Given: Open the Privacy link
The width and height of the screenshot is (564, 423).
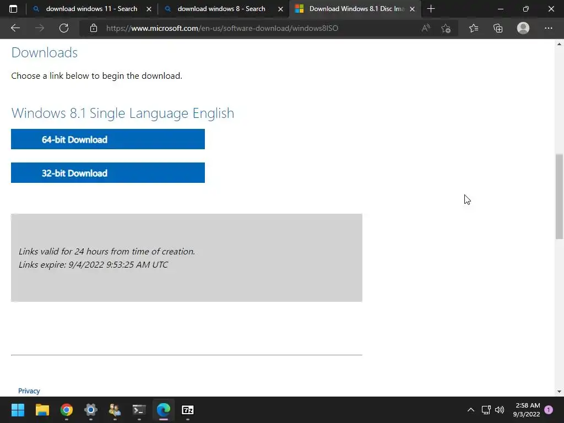Looking at the screenshot, I should [x=29, y=391].
